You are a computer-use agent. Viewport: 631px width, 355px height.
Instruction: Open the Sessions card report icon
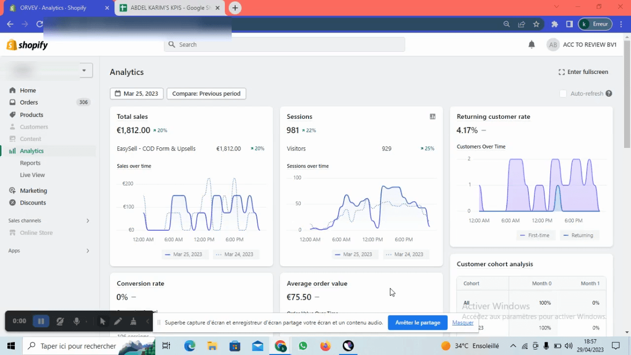[x=432, y=117]
